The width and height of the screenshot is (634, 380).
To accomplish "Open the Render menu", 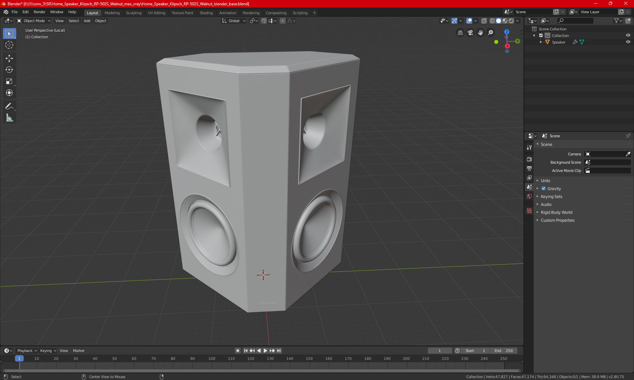I will [39, 12].
